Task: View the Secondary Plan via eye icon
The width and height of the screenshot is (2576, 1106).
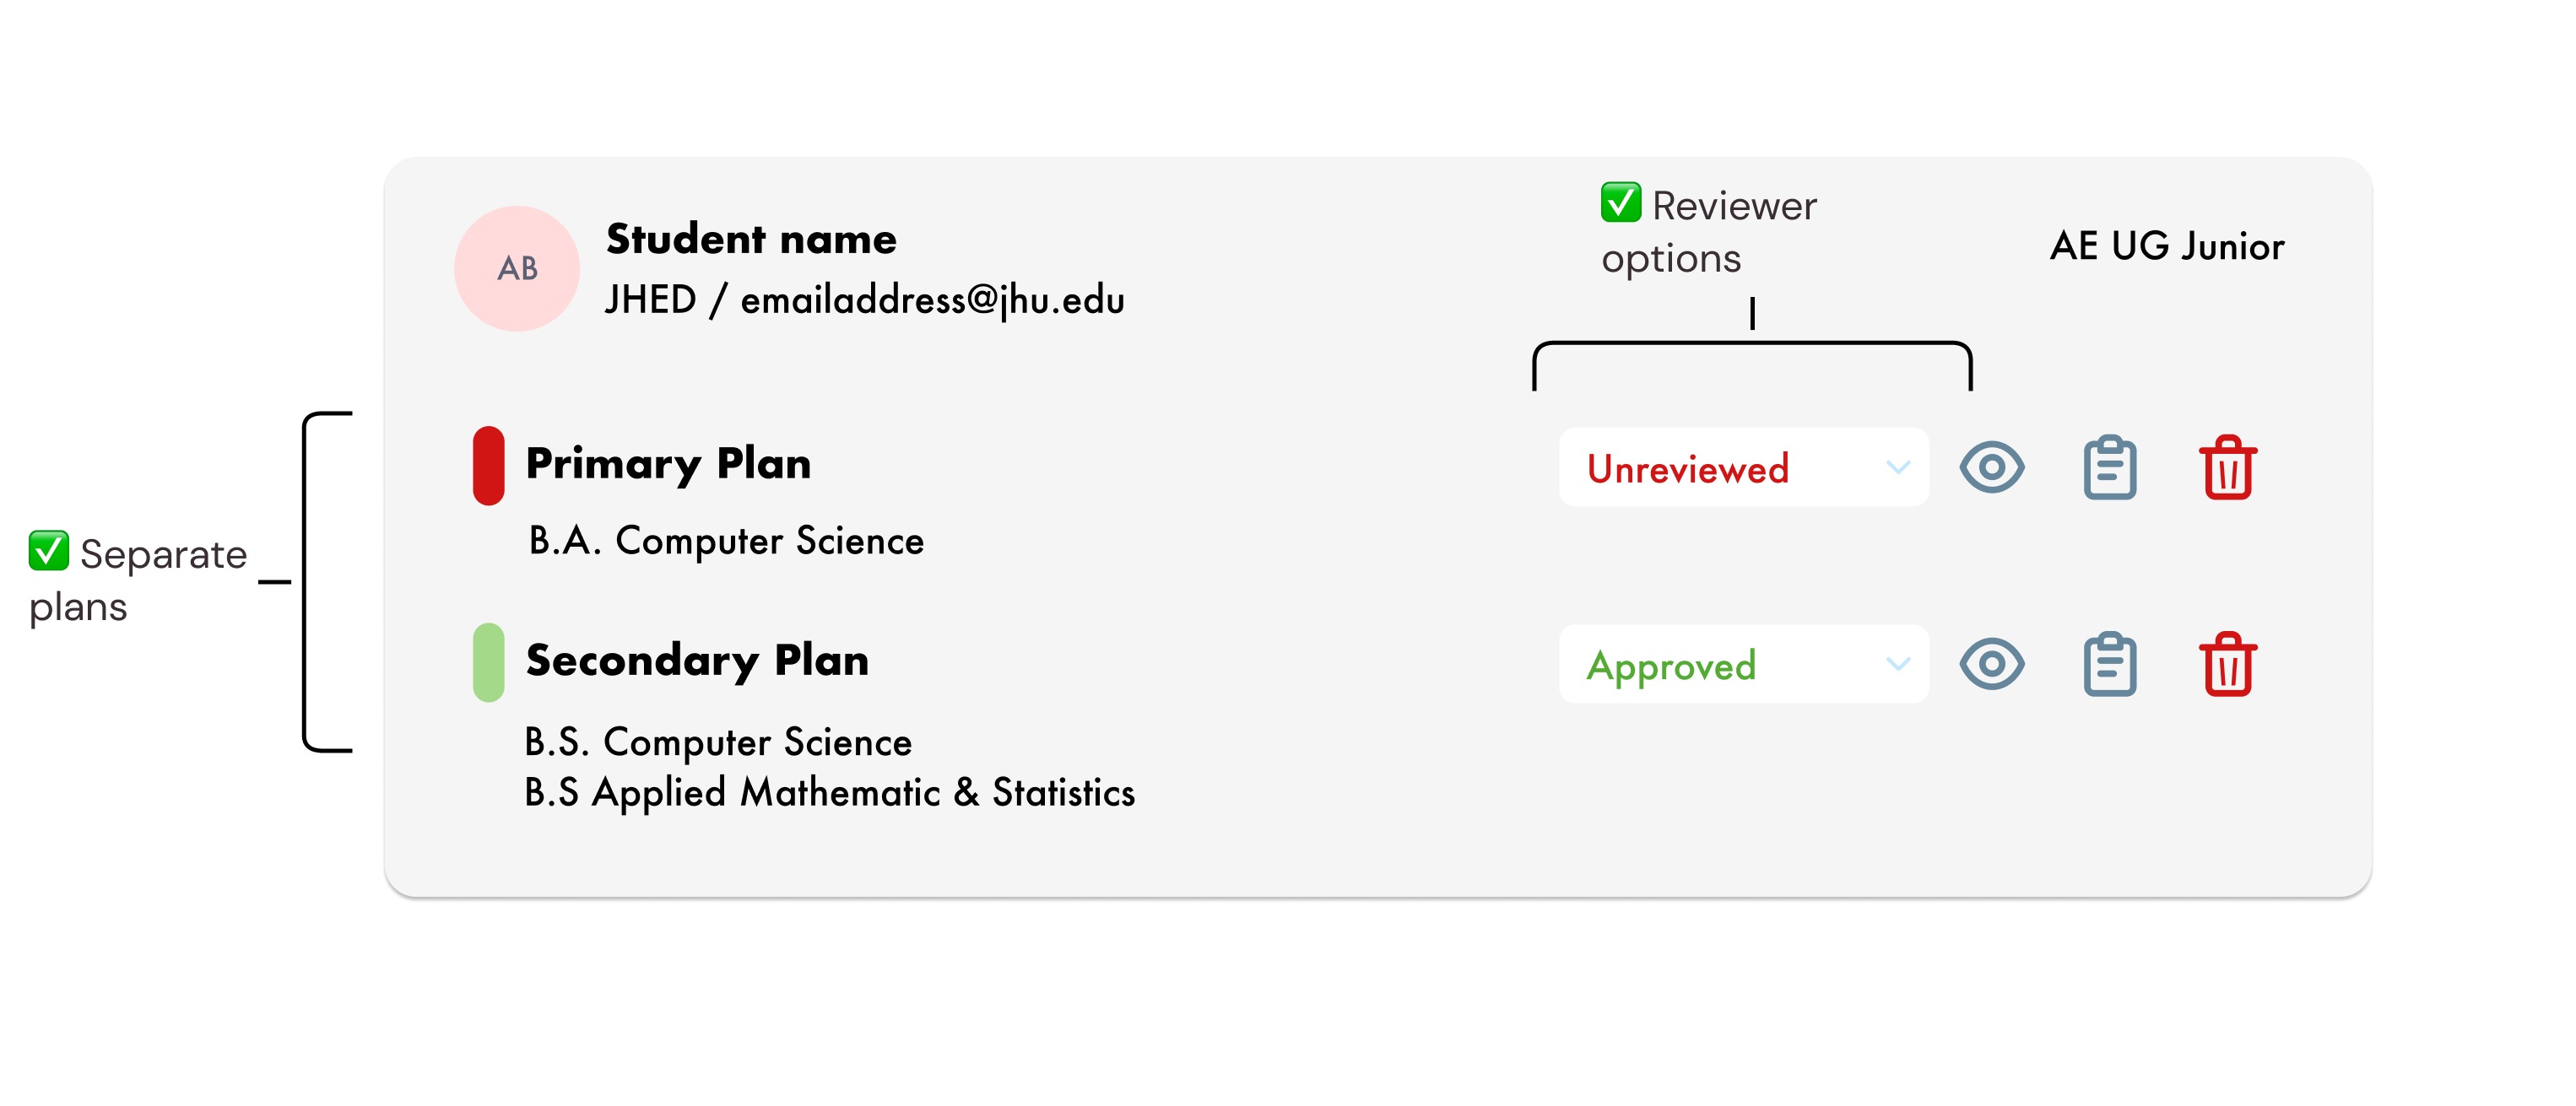Action: [x=1991, y=665]
